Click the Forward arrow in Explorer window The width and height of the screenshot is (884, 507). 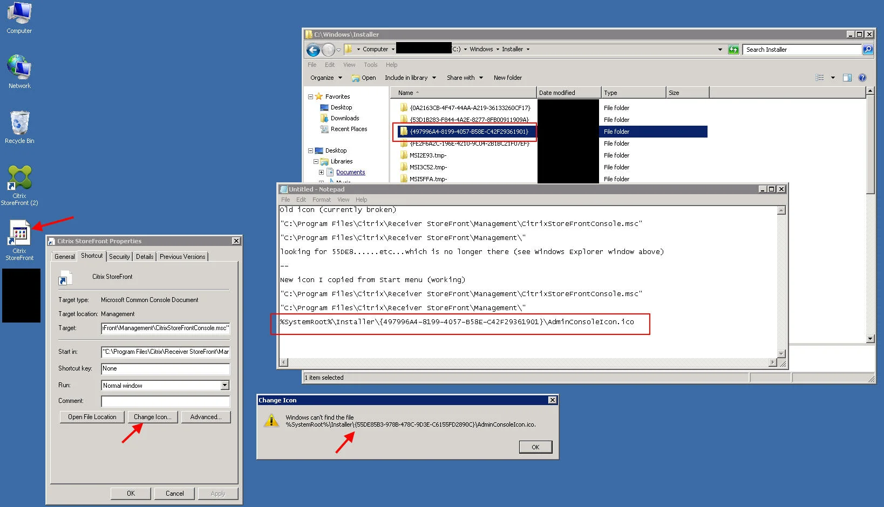pyautogui.click(x=328, y=50)
